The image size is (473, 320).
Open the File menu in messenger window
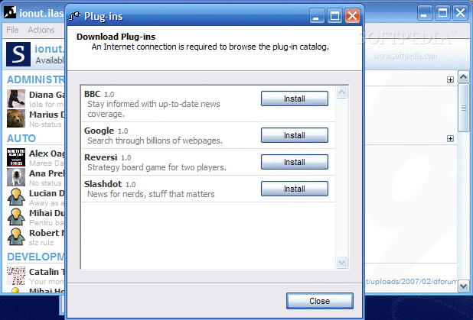(x=12, y=30)
